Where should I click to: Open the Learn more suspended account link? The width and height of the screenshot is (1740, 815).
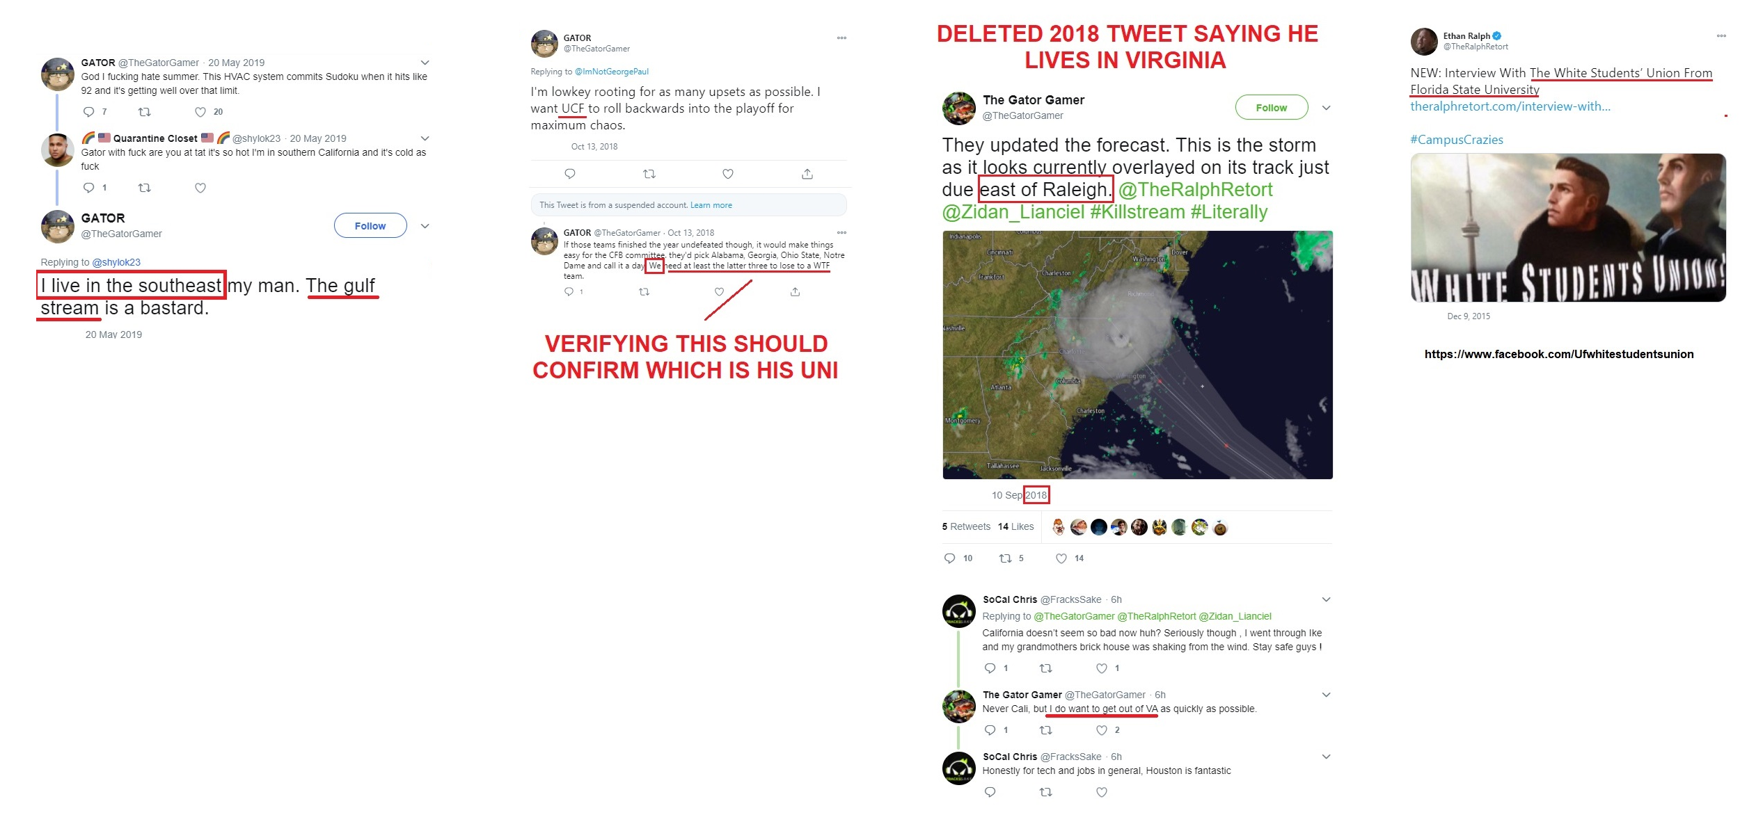point(711,205)
